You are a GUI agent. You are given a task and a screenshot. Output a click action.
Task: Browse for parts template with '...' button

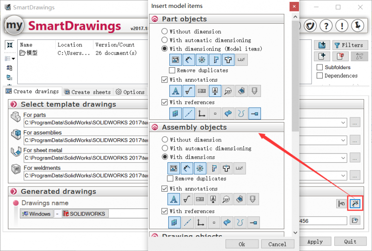355,122
